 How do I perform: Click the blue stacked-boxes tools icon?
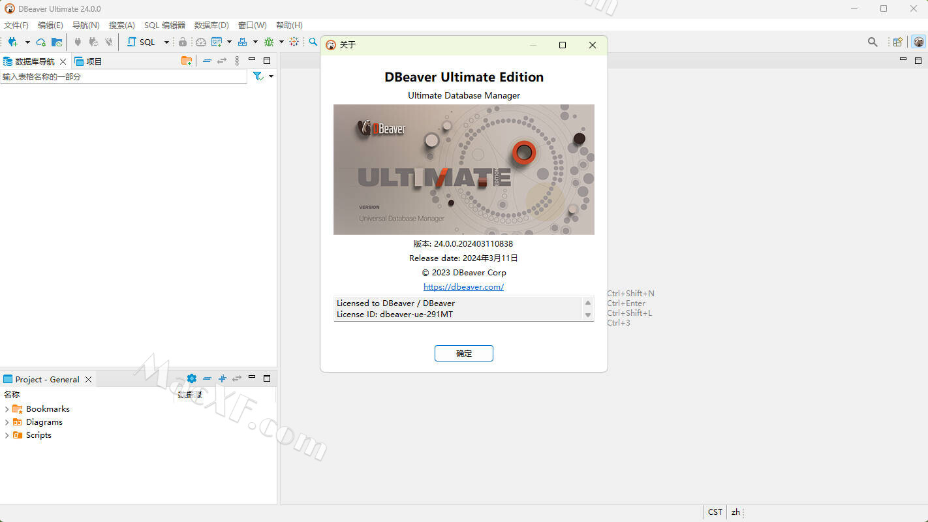(x=242, y=42)
